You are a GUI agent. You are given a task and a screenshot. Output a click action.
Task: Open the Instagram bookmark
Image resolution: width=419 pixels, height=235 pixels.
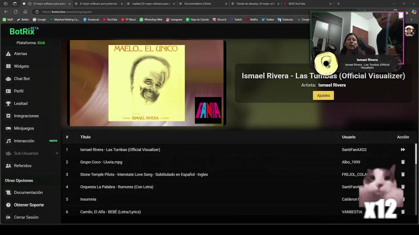(174, 20)
